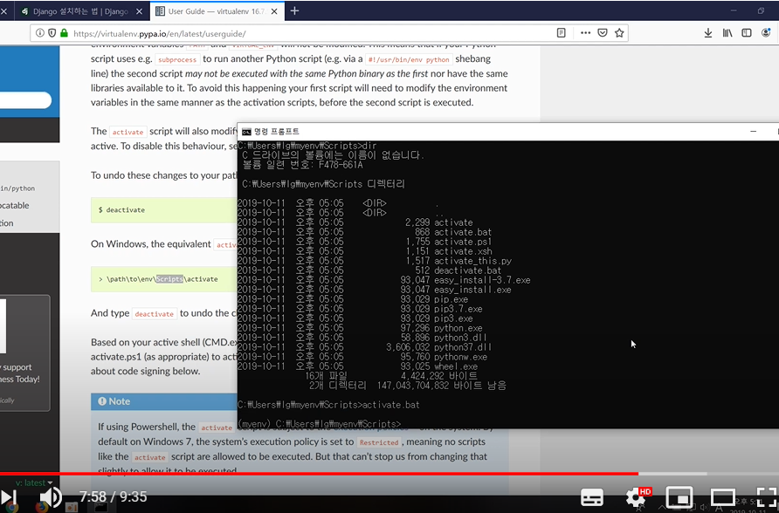Image resolution: width=779 pixels, height=513 pixels.
Task: Open the 'ocatable' sidebar link
Action: pos(14,205)
